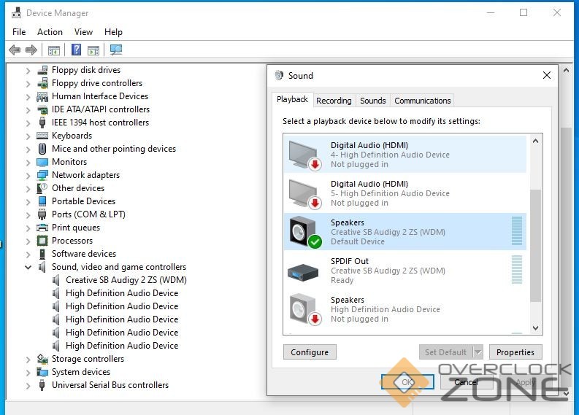Click the Back arrow toolbar icon
This screenshot has height=415, width=579.
click(x=15, y=50)
